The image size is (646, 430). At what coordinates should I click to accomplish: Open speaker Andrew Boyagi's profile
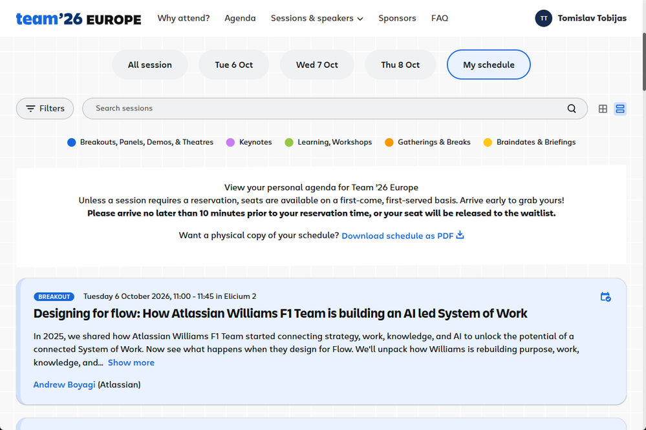point(64,385)
